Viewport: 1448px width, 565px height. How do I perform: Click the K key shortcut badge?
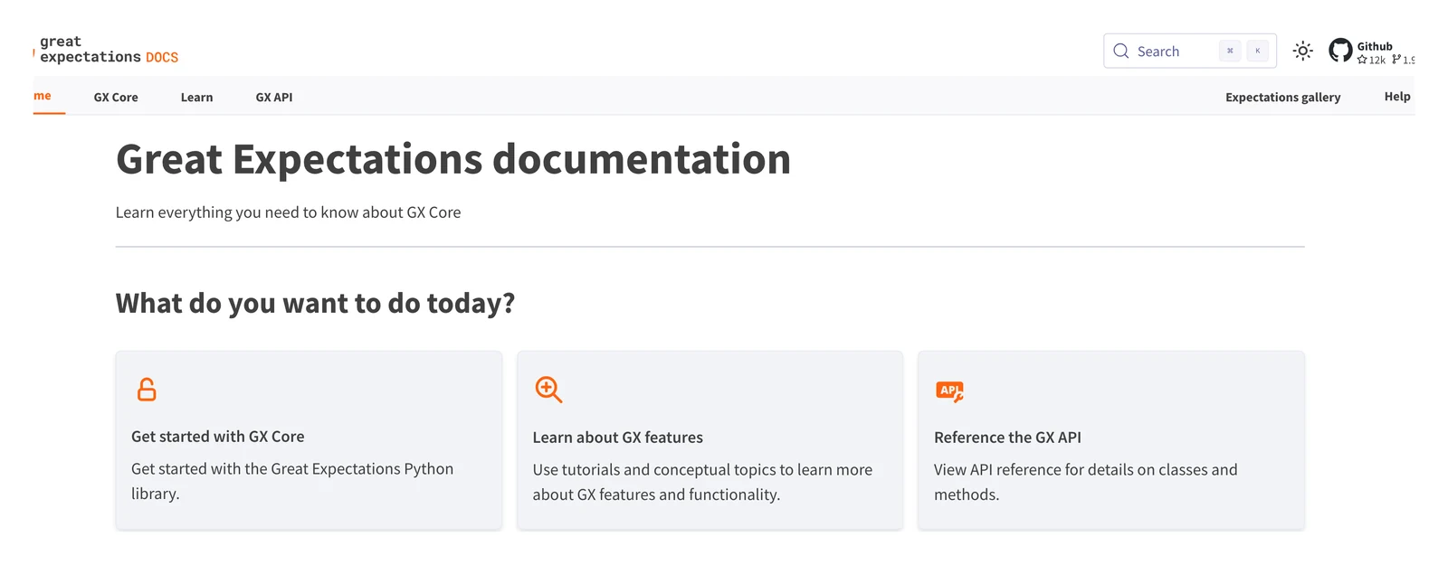(1257, 51)
